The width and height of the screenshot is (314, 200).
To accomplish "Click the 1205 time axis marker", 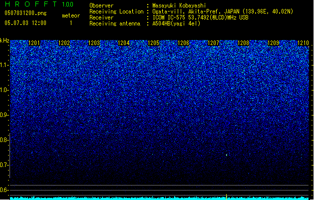I will 153,42.
